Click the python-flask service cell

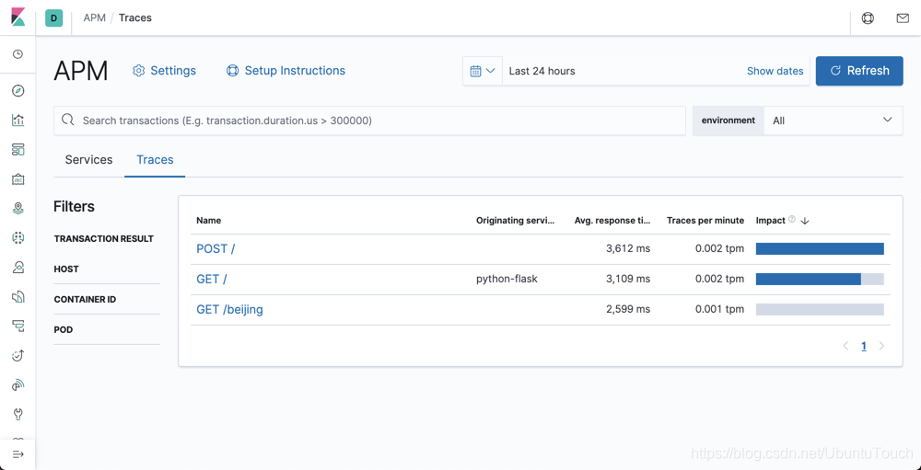pos(507,280)
